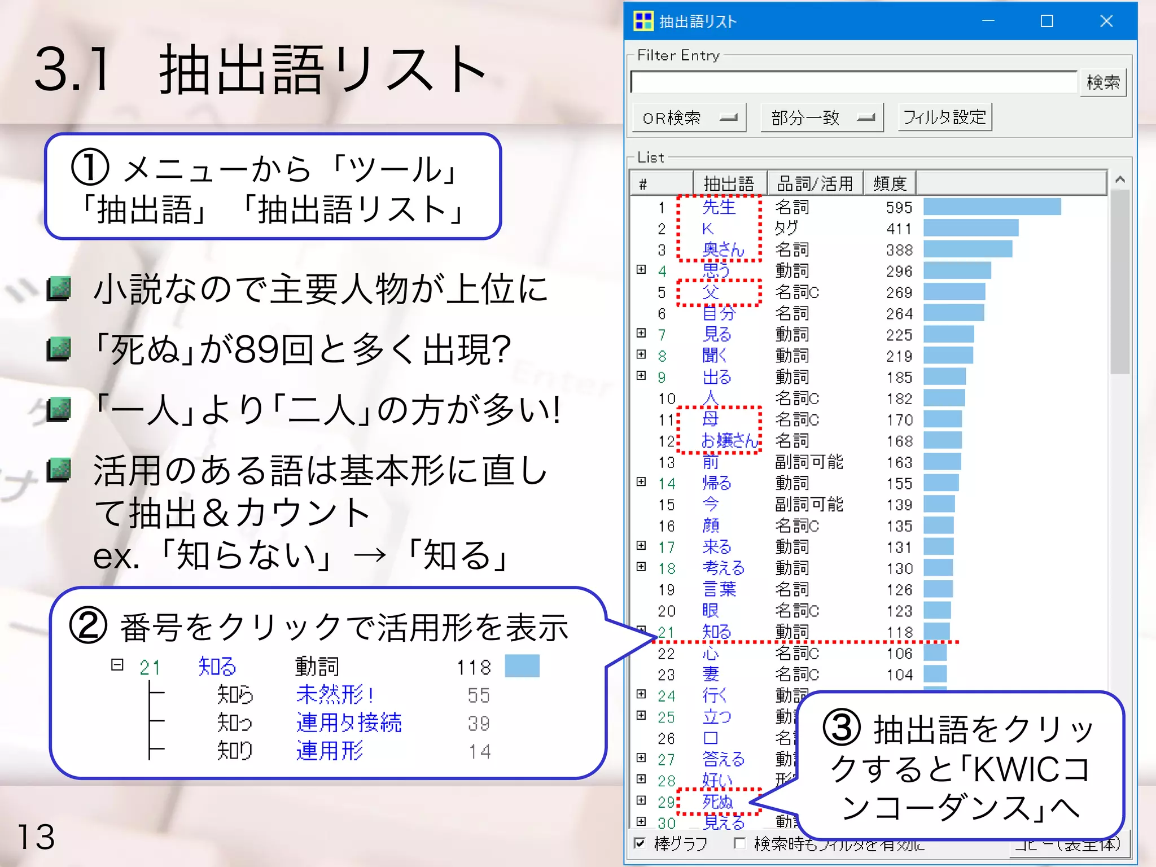This screenshot has width=1156, height=867.
Task: Expand row 28 好い conjugations
Action: [x=641, y=779]
